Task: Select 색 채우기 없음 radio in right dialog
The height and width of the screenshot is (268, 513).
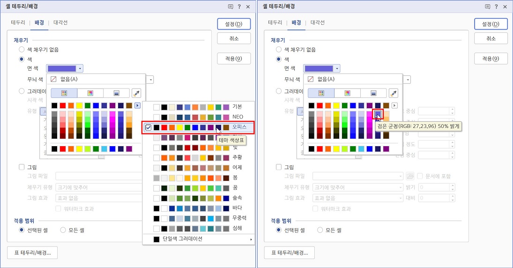Action: pyautogui.click(x=279, y=49)
